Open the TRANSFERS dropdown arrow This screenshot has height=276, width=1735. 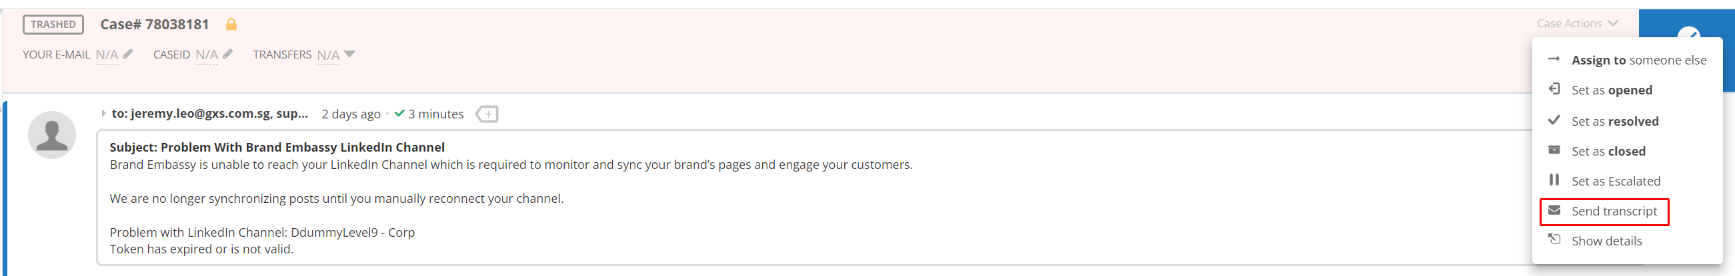[x=349, y=55]
